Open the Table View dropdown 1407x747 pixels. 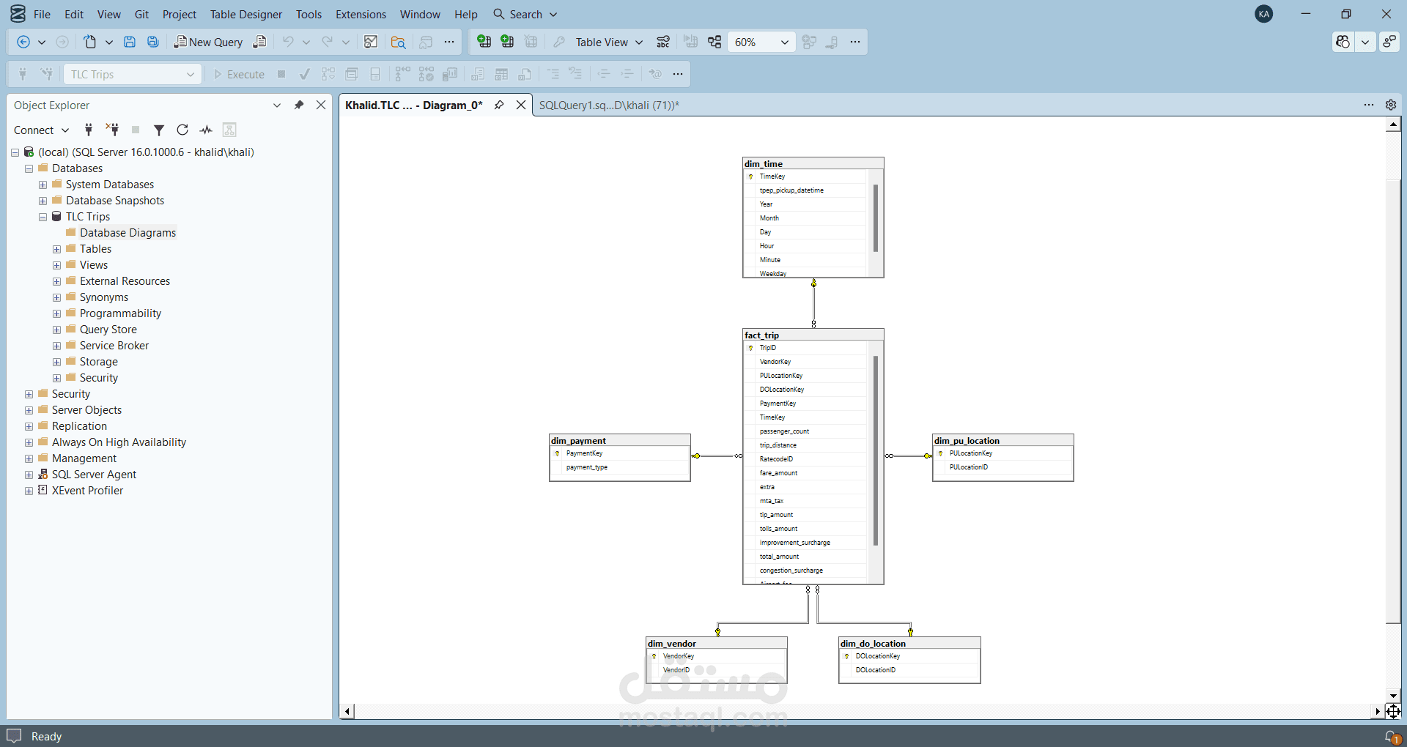click(x=639, y=42)
